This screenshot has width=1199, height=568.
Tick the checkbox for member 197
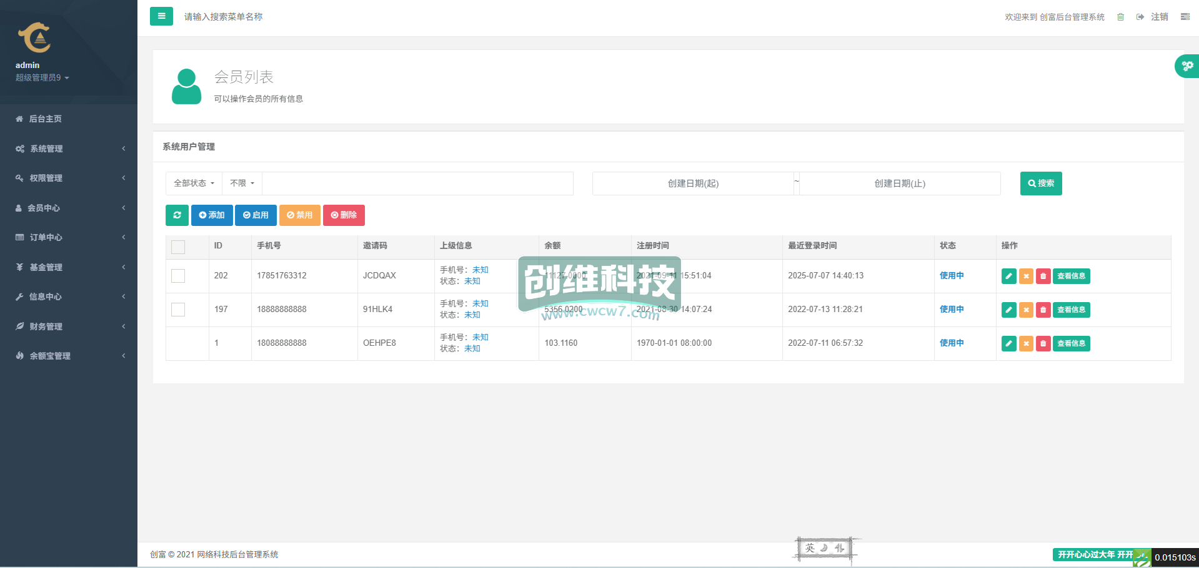[178, 310]
